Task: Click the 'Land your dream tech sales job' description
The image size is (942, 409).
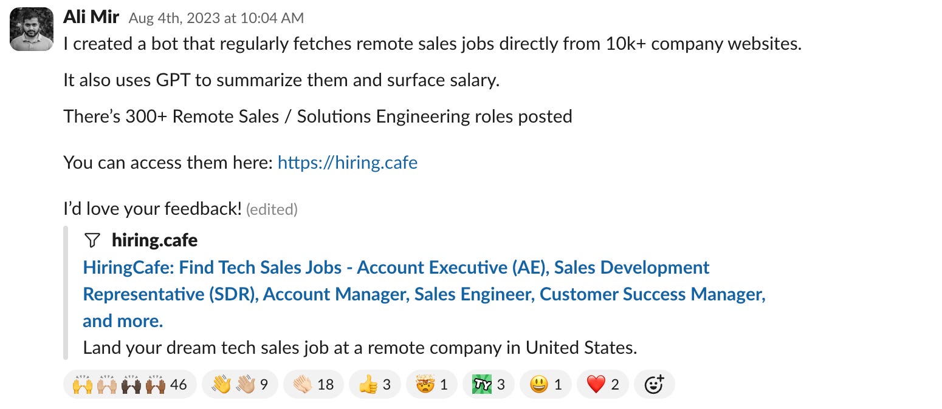Action: point(360,348)
